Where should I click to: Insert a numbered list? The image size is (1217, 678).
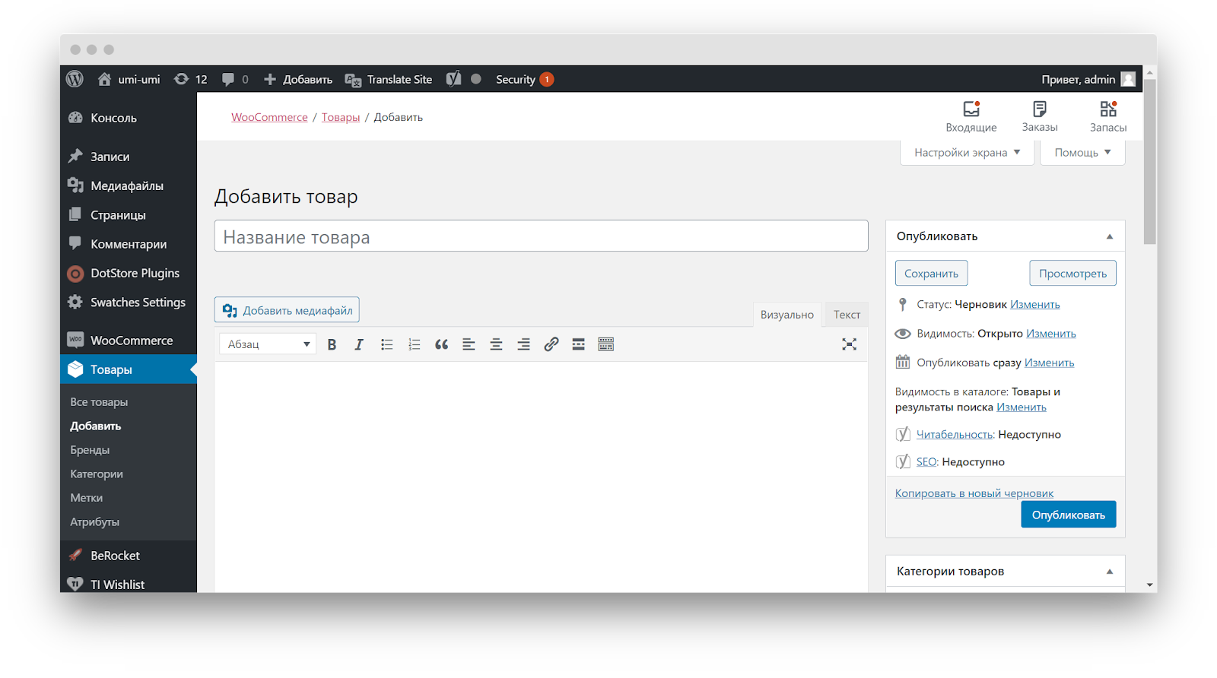(x=414, y=344)
